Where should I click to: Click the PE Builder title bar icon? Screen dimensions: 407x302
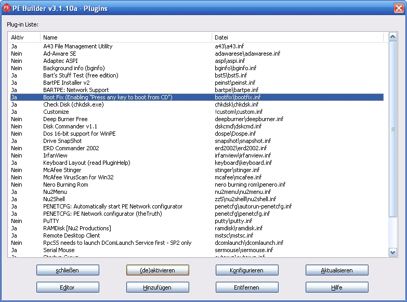pyautogui.click(x=7, y=7)
